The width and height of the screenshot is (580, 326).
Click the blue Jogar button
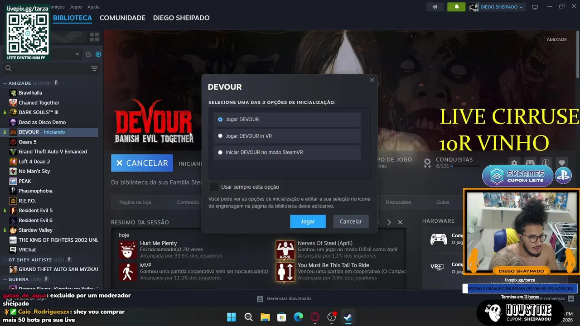coord(308,221)
